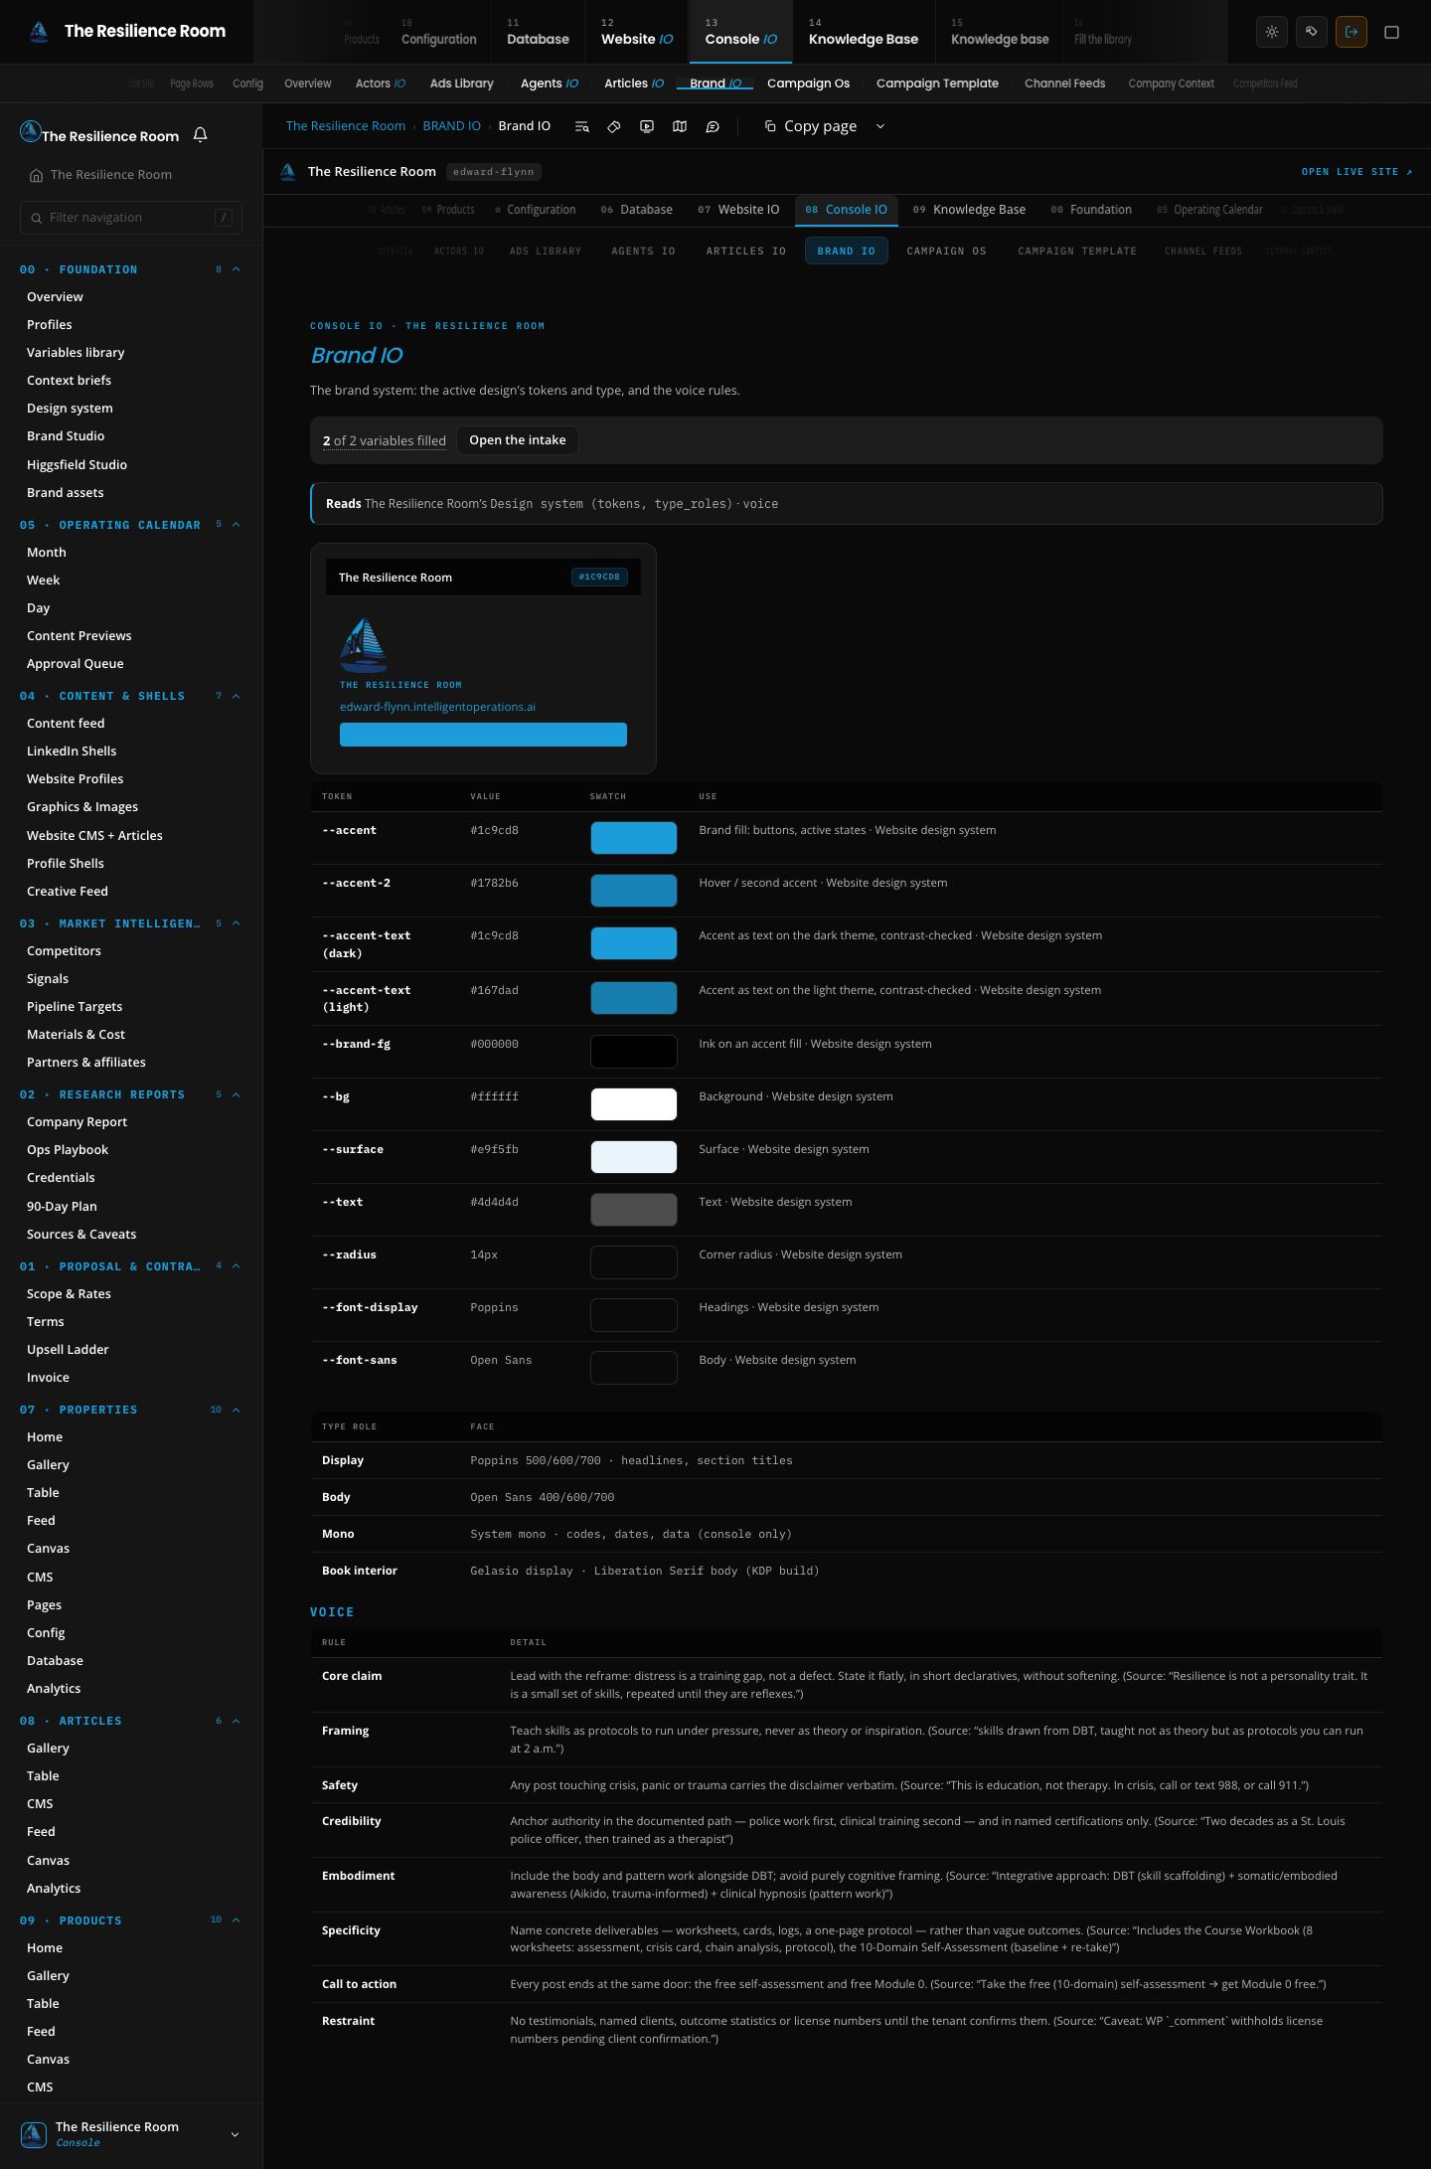Click the home icon beside The Resilience Room
Viewport: 1431px width, 2169px height.
coord(37,175)
